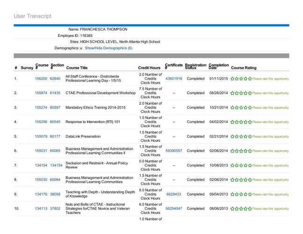Open course number 155031

[x=41, y=151]
